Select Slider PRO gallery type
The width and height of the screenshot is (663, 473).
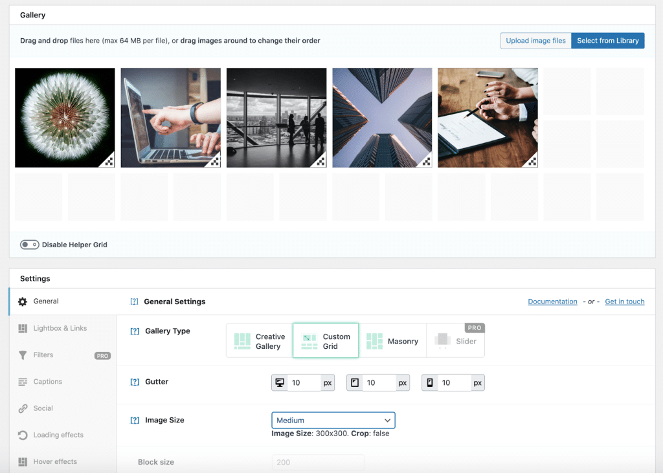(x=455, y=341)
